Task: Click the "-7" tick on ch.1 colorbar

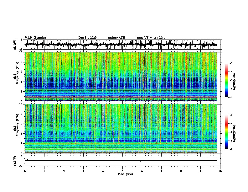Action: (x=231, y=97)
